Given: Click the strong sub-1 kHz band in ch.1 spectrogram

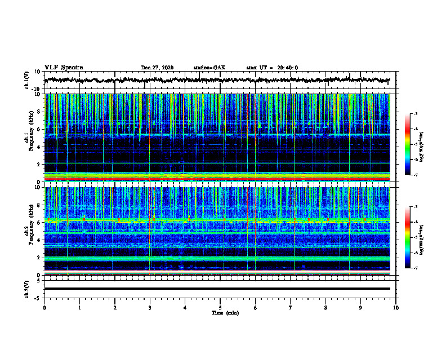Looking at the screenshot, I should [217, 176].
